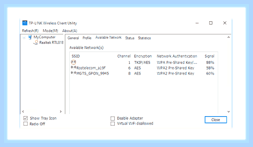Open the Mode(M) menu

[x=50, y=30]
